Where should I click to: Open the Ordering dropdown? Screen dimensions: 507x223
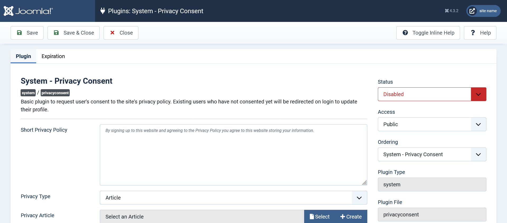432,154
